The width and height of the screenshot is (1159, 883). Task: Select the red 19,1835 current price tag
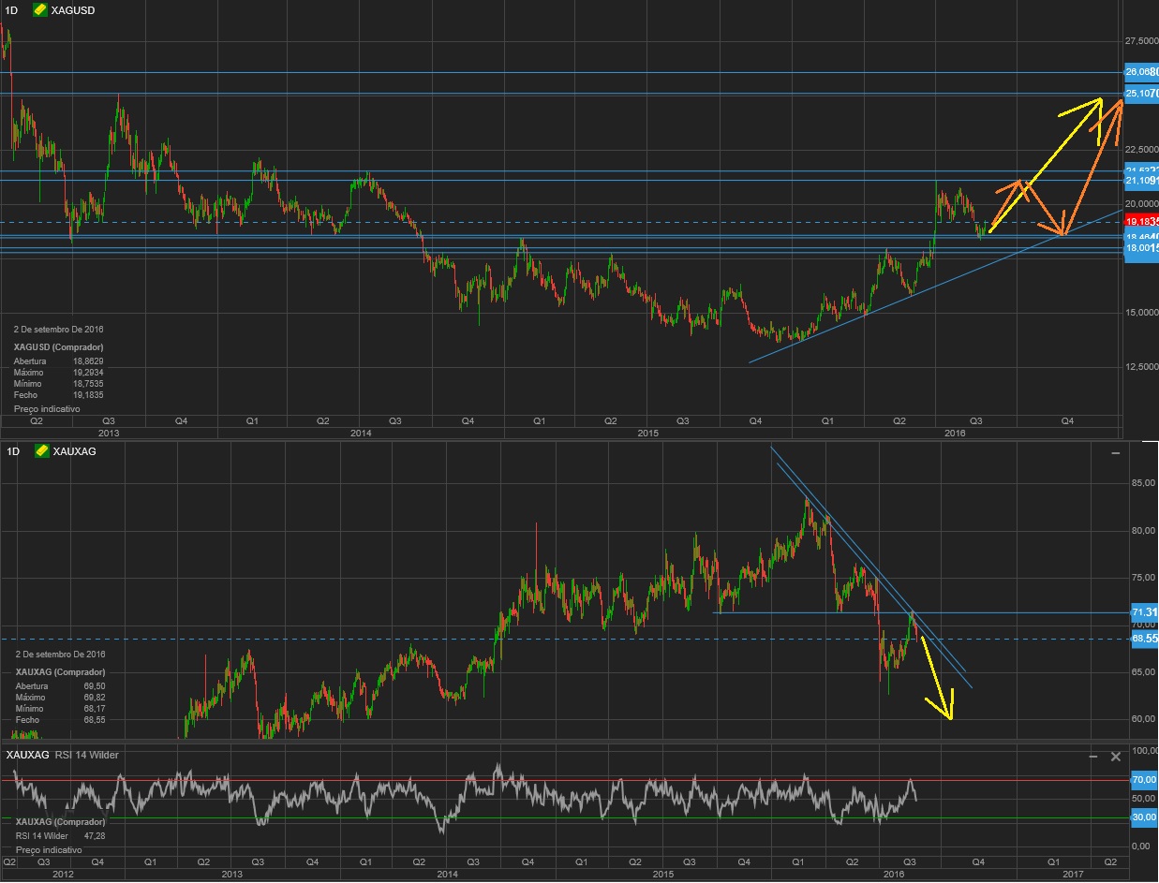click(1140, 221)
